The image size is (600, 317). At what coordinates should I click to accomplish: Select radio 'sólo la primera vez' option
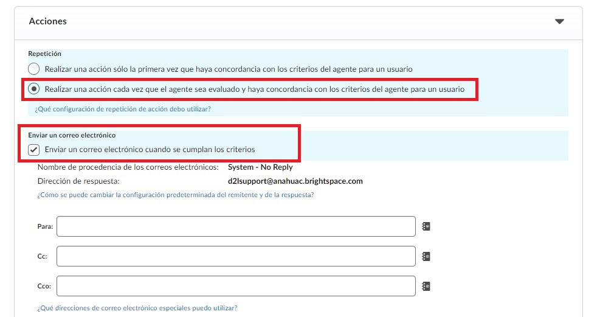tap(34, 69)
